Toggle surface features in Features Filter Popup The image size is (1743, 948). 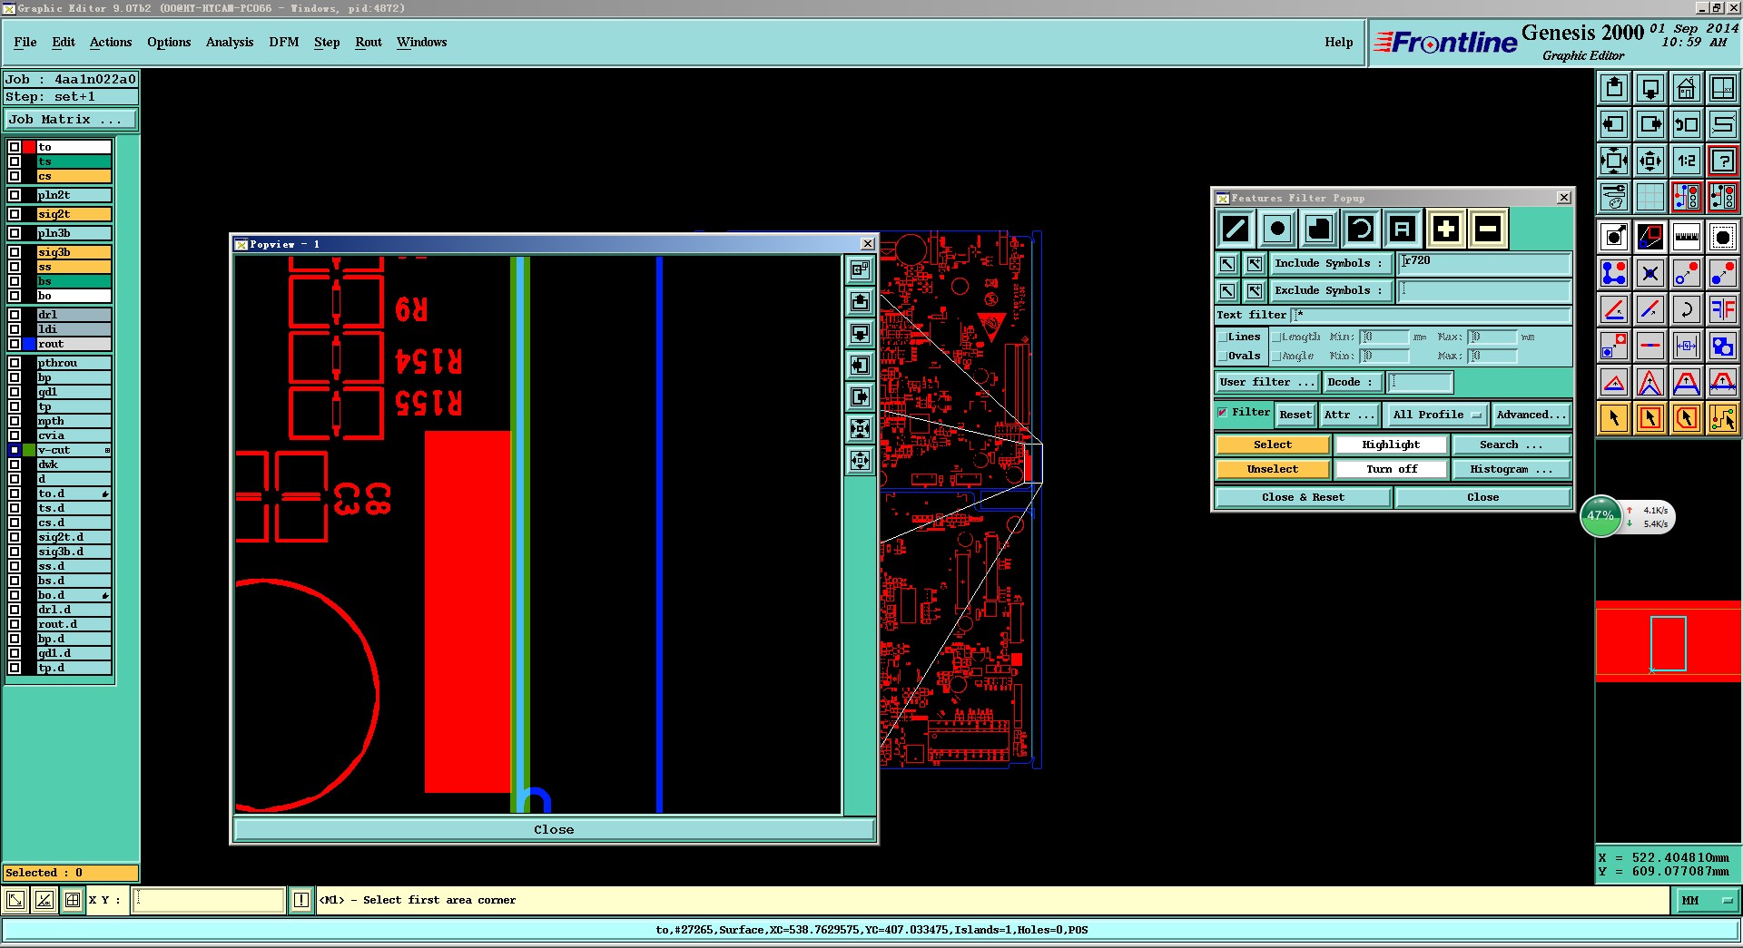pos(1319,230)
